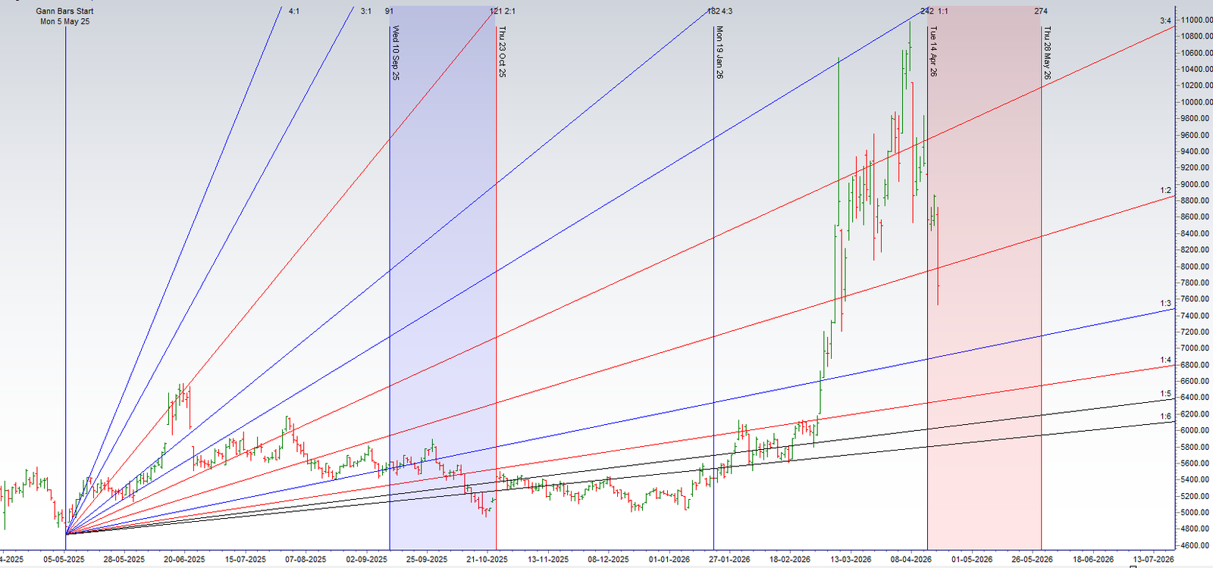Click the 274 bar count label
This screenshot has height=568, width=1213.
point(1041,11)
